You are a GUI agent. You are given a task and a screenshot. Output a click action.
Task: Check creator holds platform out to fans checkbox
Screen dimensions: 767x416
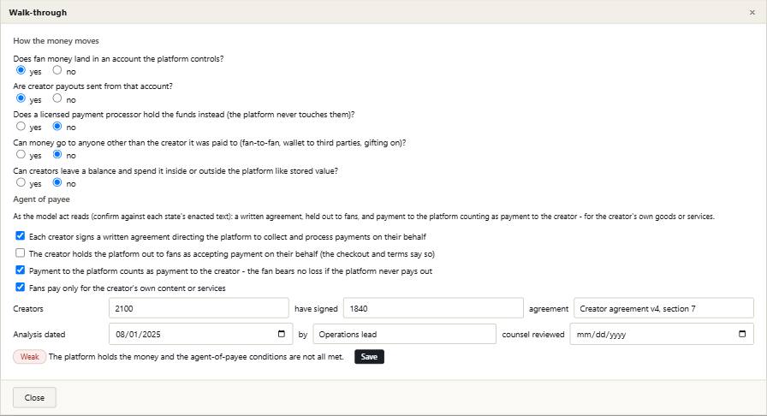click(x=20, y=253)
